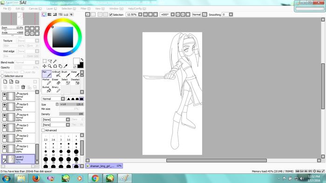Hide the Vector5 layer

coord(4,105)
